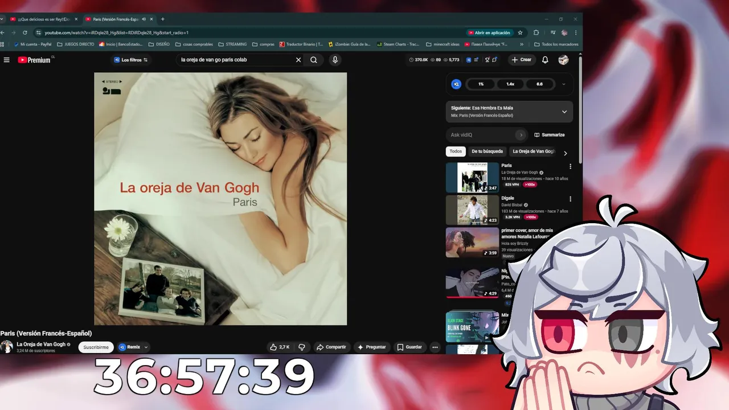Image resolution: width=729 pixels, height=410 pixels.
Task: Go back in browser history
Action: pyautogui.click(x=2, y=32)
